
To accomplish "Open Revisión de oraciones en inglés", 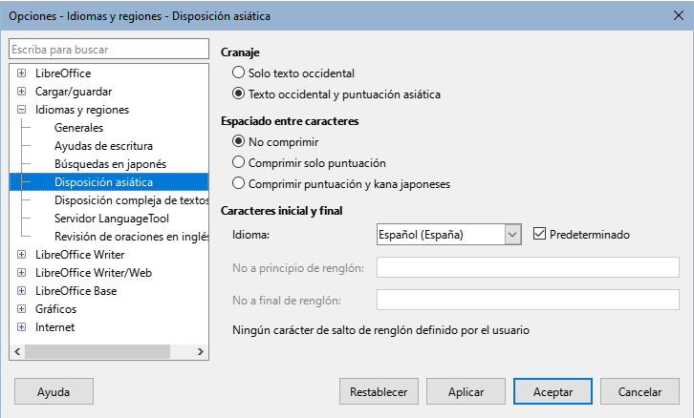I will coord(132,237).
